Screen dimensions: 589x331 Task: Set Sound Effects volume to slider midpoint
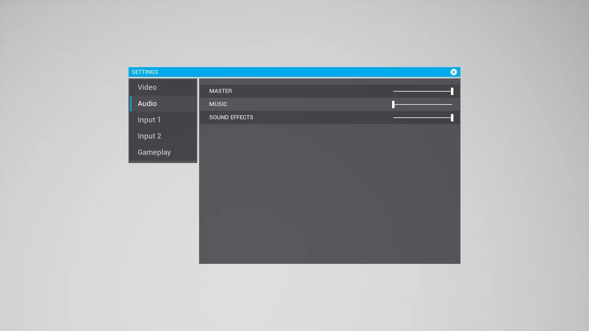tap(423, 118)
